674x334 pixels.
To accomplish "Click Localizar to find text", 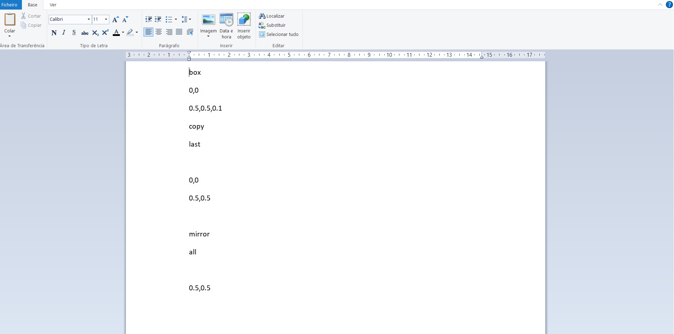I will 272,16.
